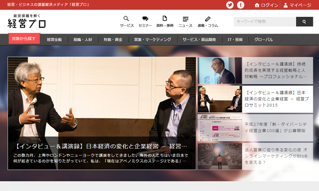Click the 連載・コラム pencil icon
Image resolution: width=319 pixels, height=191 pixels.
tap(208, 19)
